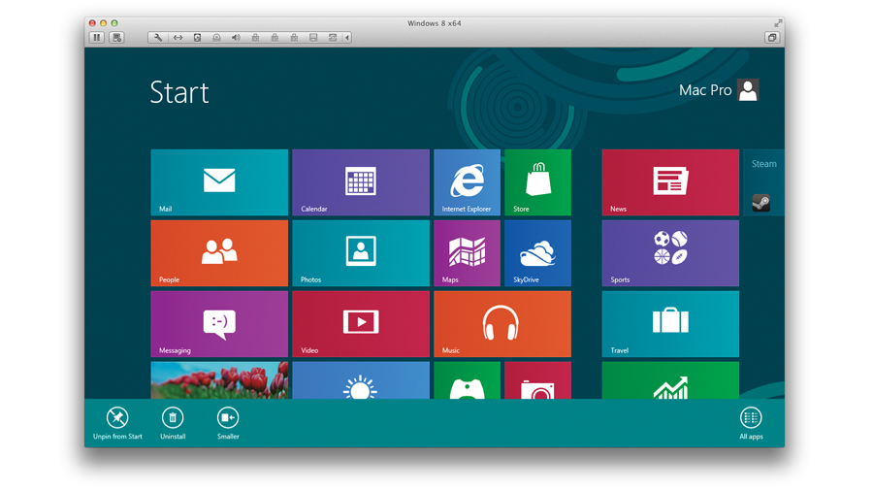
Task: Open the snapshots manager button
Action: point(117,37)
